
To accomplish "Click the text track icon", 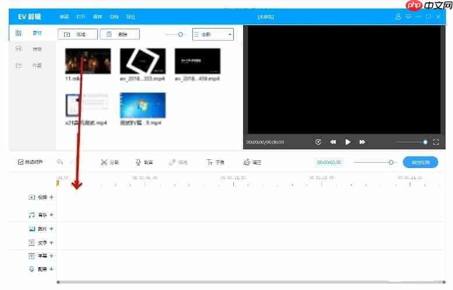I will coord(32,243).
